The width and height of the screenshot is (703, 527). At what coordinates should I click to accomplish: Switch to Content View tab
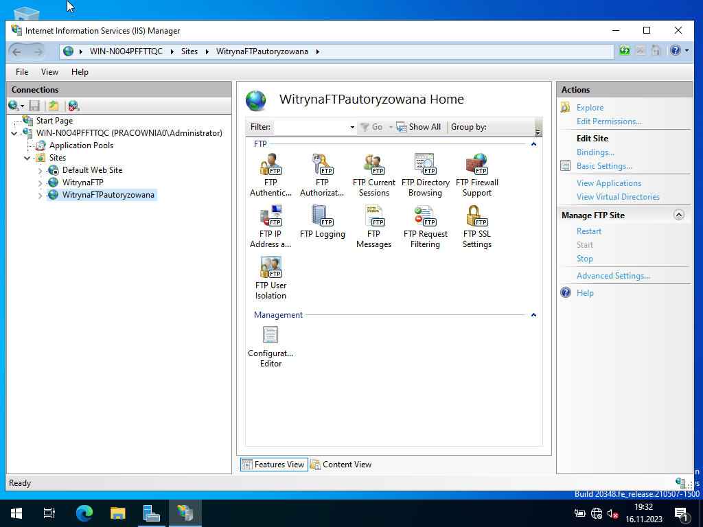pyautogui.click(x=341, y=465)
